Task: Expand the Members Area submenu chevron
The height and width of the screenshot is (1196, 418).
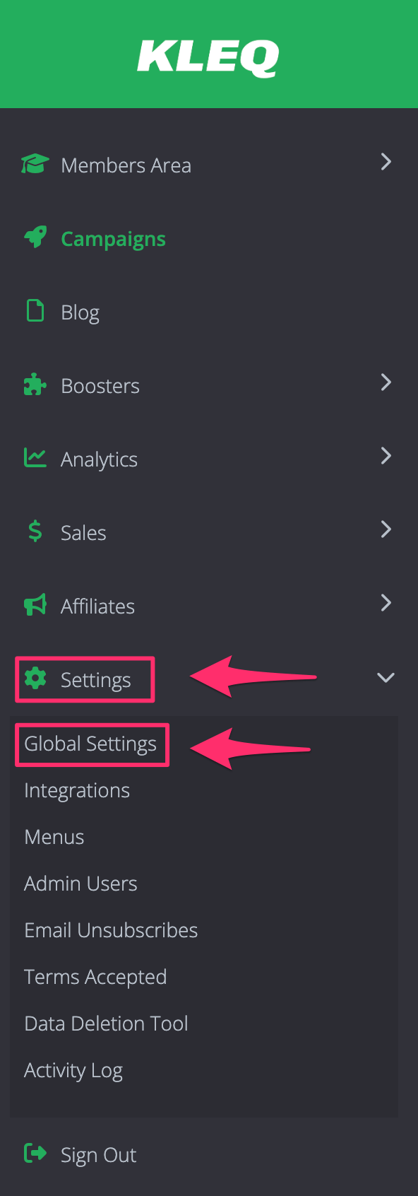Action: (x=386, y=162)
